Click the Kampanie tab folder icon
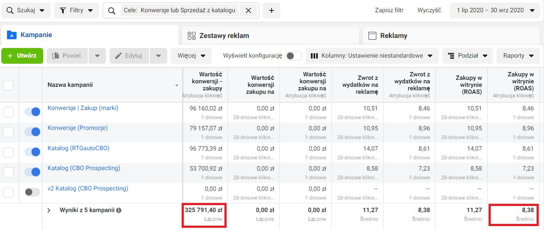Image resolution: width=544 pixels, height=230 pixels. point(12,35)
